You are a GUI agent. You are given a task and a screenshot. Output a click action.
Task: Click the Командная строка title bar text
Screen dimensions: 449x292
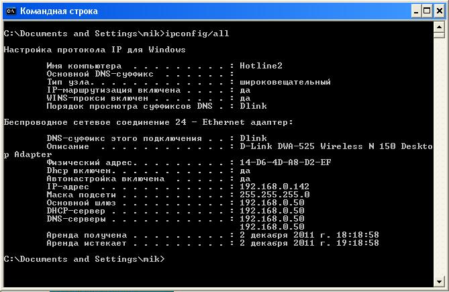point(59,11)
